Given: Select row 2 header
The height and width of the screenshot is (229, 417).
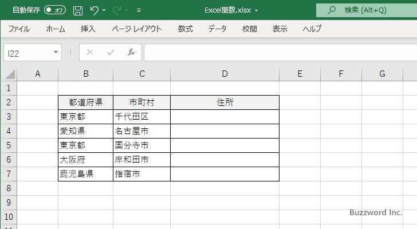Looking at the screenshot, I should click(9, 102).
